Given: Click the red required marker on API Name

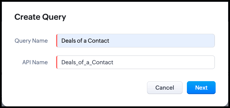Looking at the screenshot, I should [x=57, y=62].
